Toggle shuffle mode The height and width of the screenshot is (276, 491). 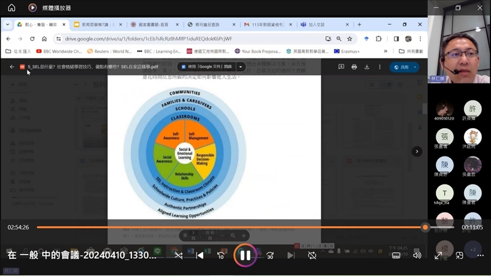[x=178, y=255]
